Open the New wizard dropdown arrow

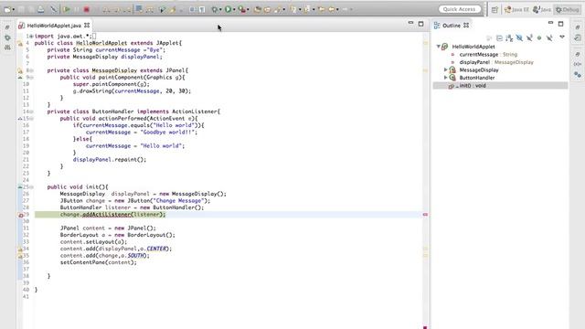(x=13, y=10)
